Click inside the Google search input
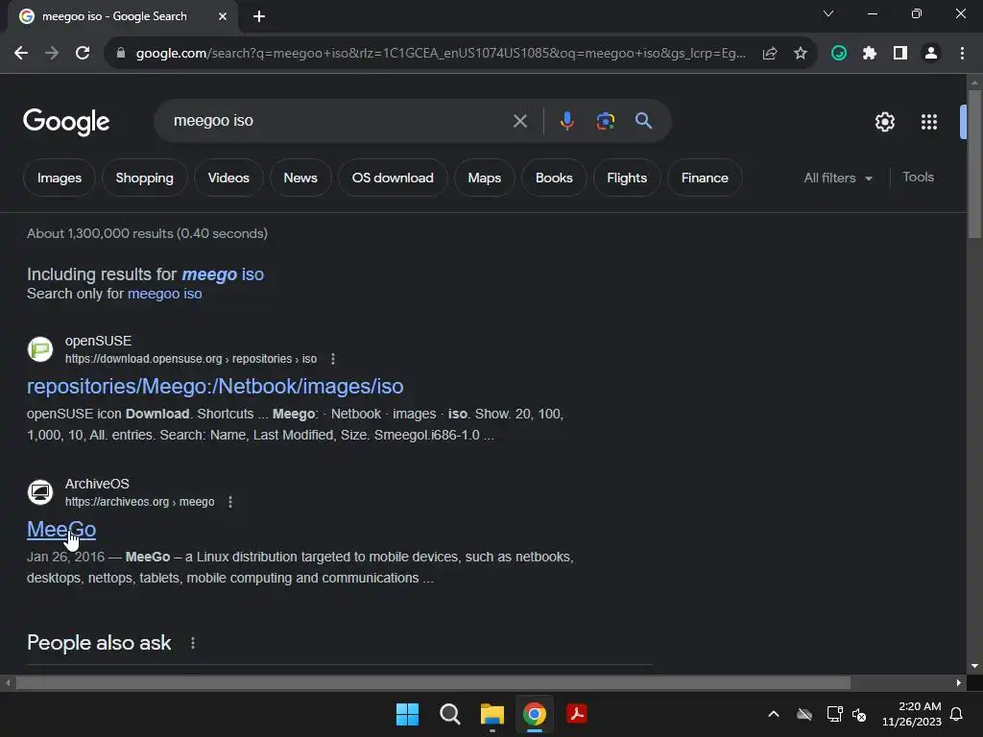983x737 pixels. click(x=339, y=121)
